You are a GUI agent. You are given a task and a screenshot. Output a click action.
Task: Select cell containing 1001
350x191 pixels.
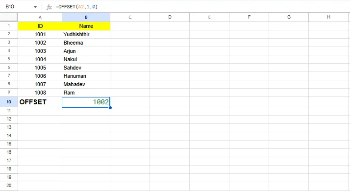(40, 34)
